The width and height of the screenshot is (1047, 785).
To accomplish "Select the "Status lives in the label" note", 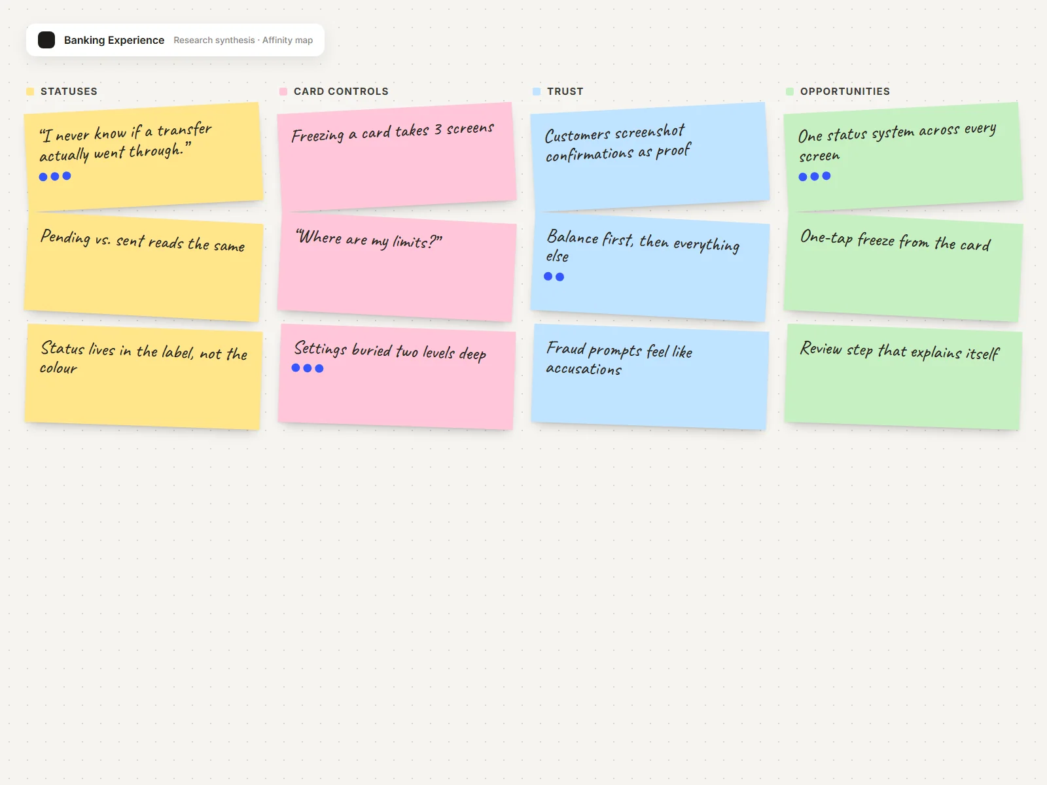I will point(144,376).
